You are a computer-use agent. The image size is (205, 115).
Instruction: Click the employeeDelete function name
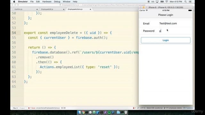click(64, 33)
